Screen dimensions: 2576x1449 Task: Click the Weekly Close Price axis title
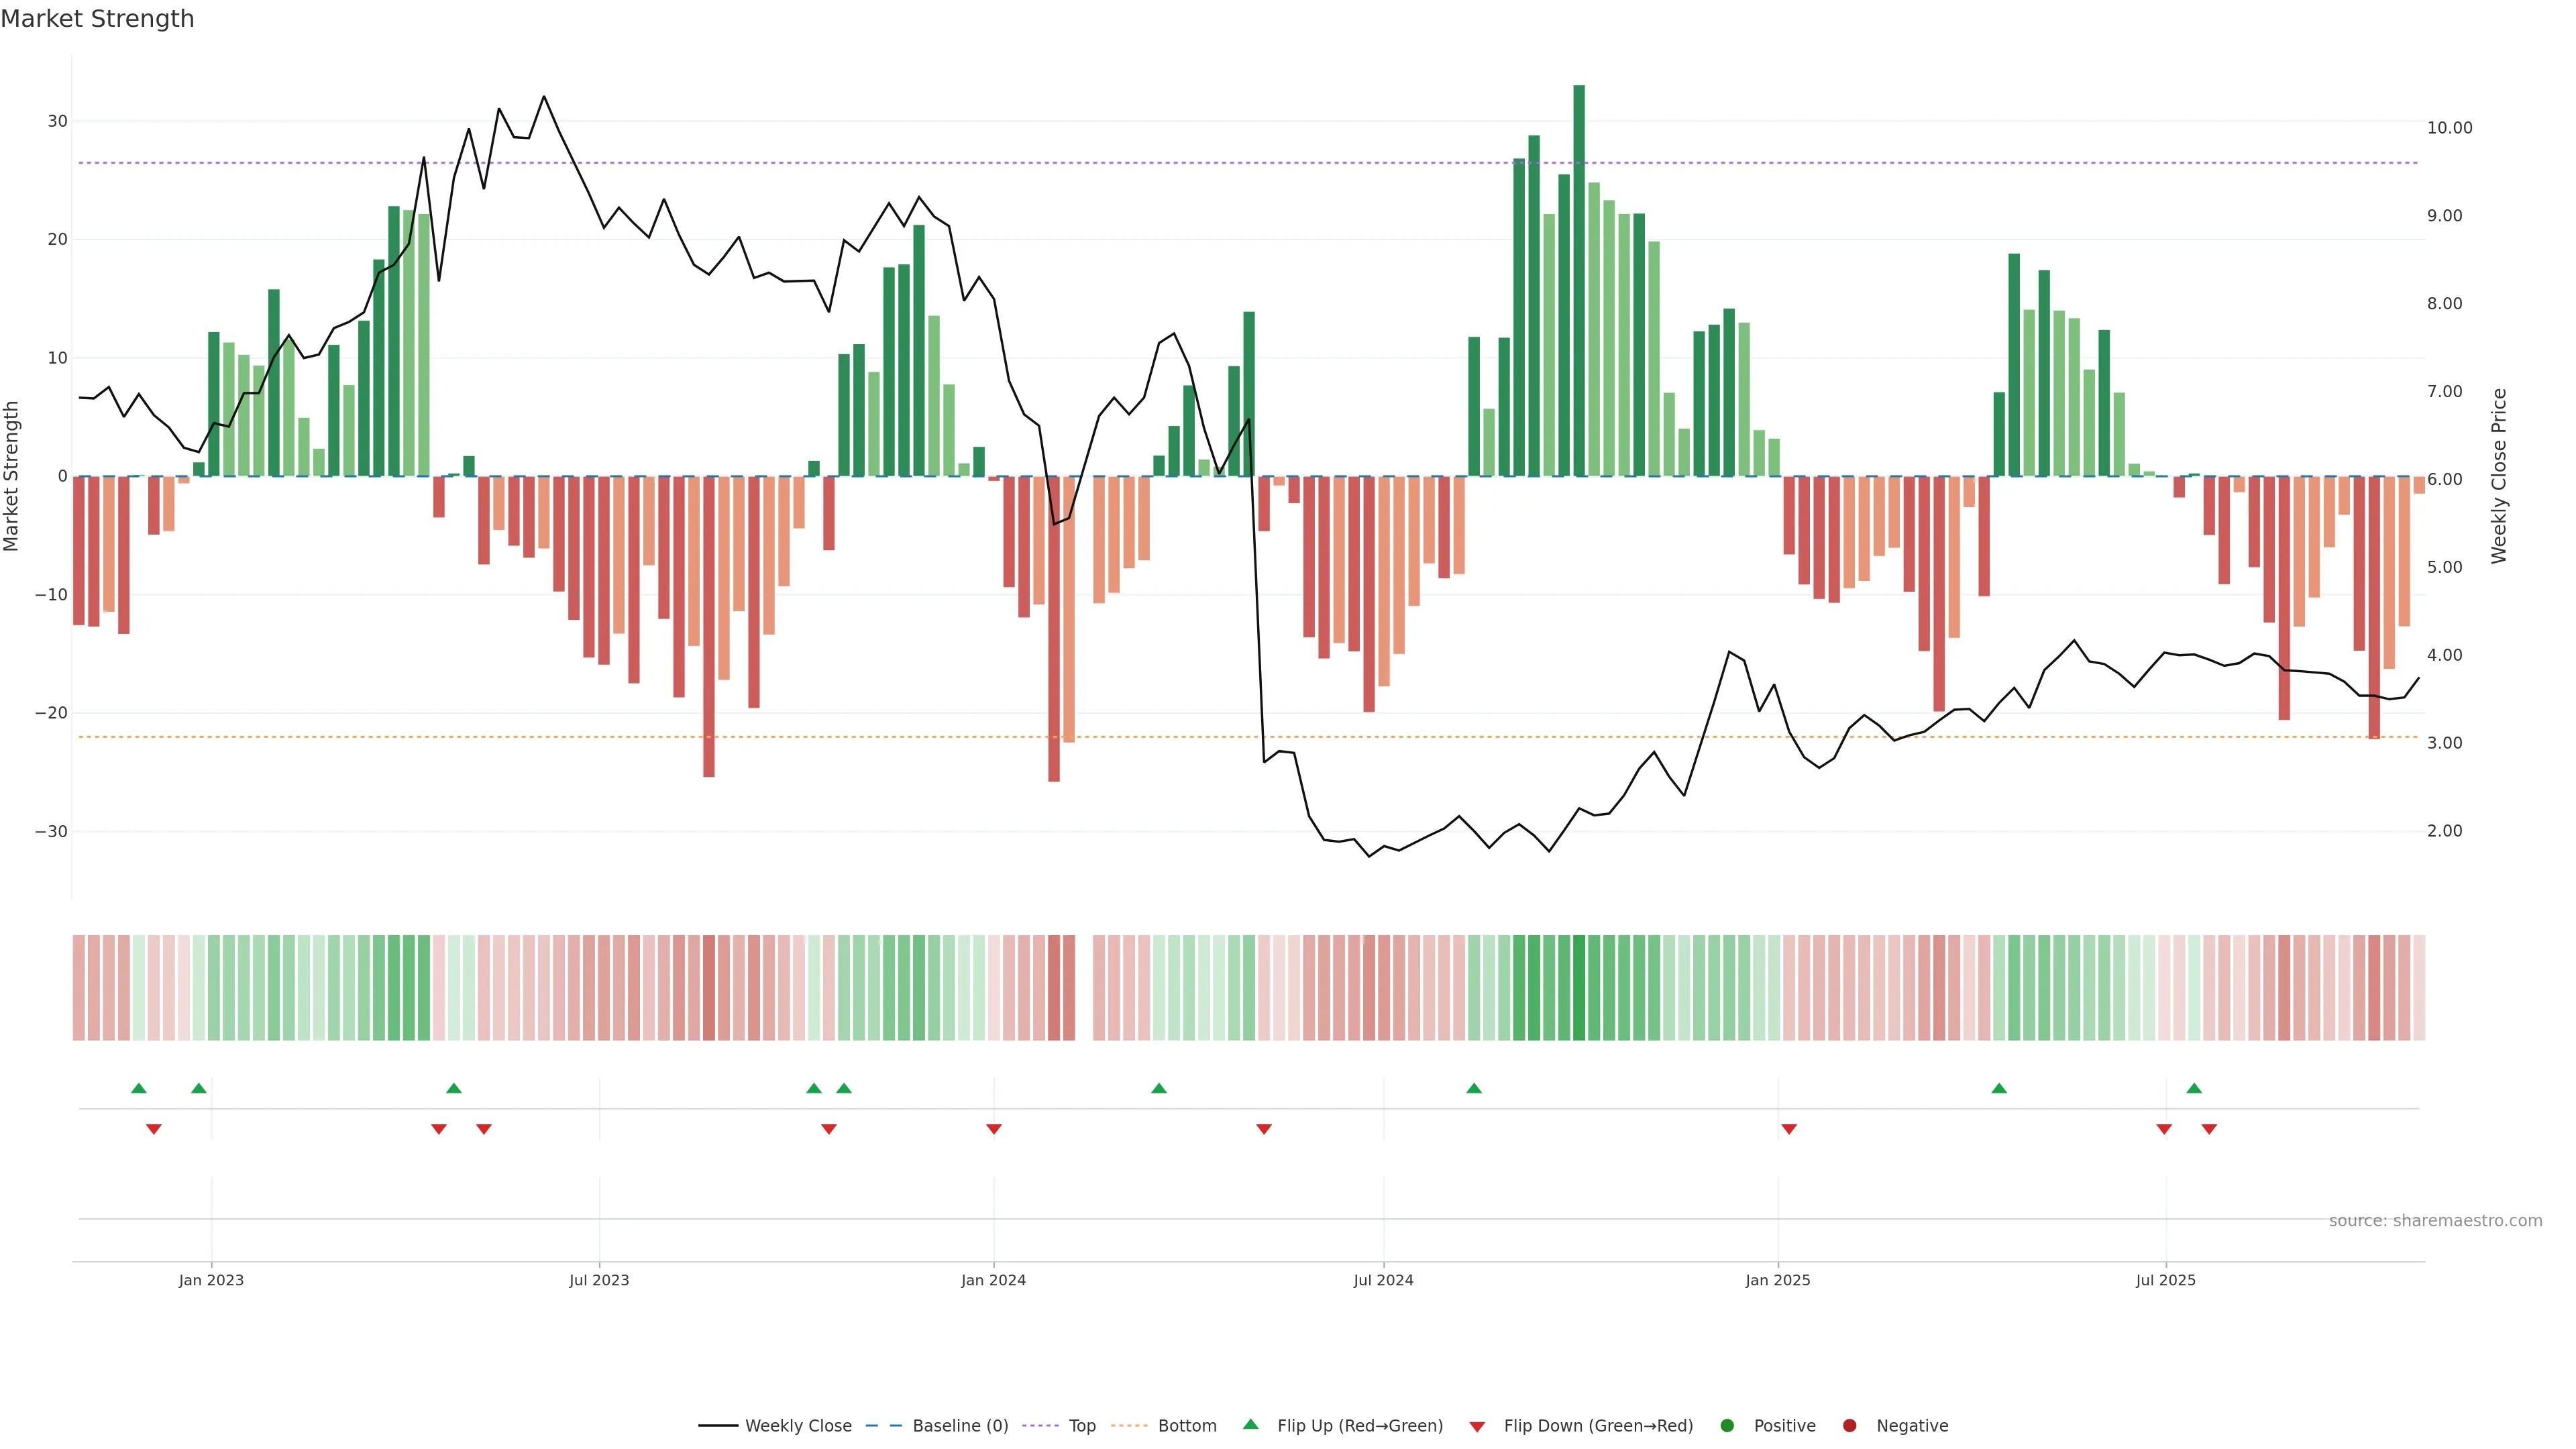tap(2499, 476)
